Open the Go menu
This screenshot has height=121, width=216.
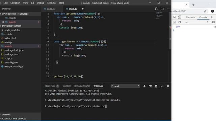(32, 3)
